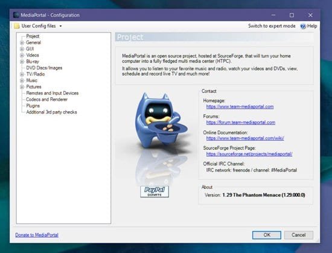The width and height of the screenshot is (332, 253).
Task: Select the General settings entry
Action: [x=33, y=42]
